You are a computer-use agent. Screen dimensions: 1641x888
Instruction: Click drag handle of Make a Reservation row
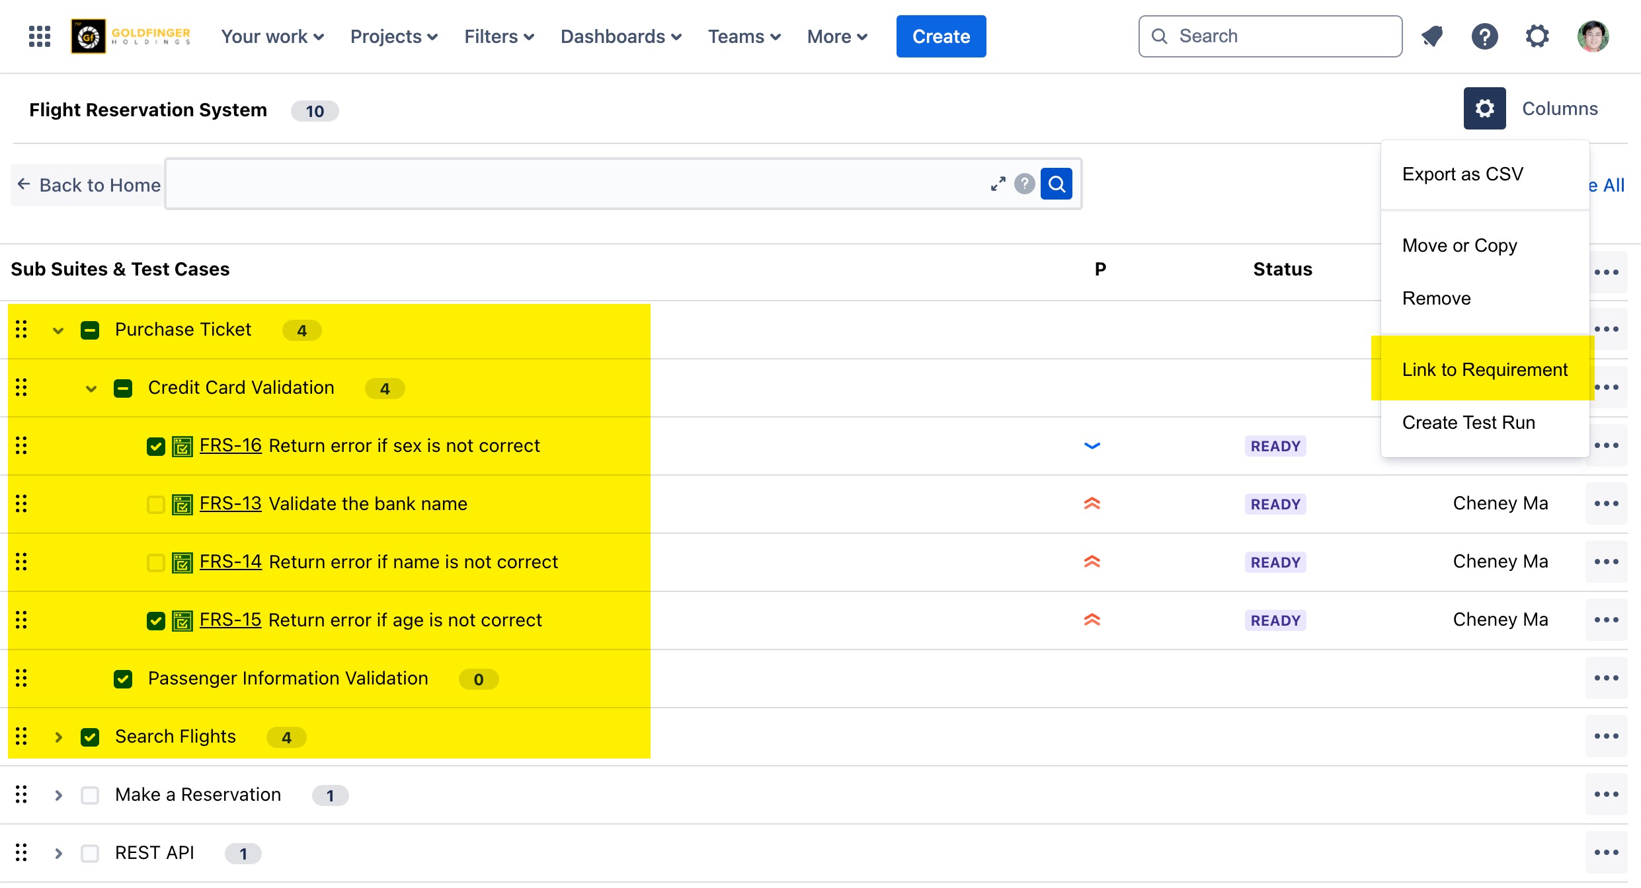pyautogui.click(x=21, y=794)
